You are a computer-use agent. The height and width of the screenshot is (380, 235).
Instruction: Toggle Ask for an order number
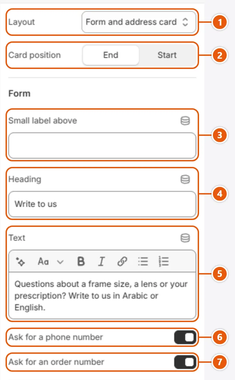tap(185, 362)
